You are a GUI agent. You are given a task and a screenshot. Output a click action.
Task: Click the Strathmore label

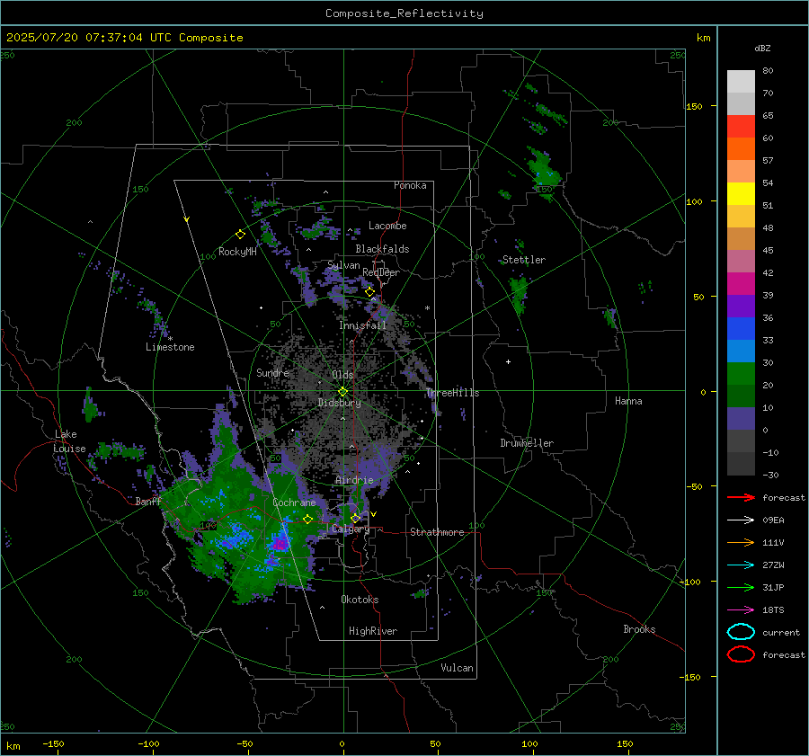click(437, 532)
